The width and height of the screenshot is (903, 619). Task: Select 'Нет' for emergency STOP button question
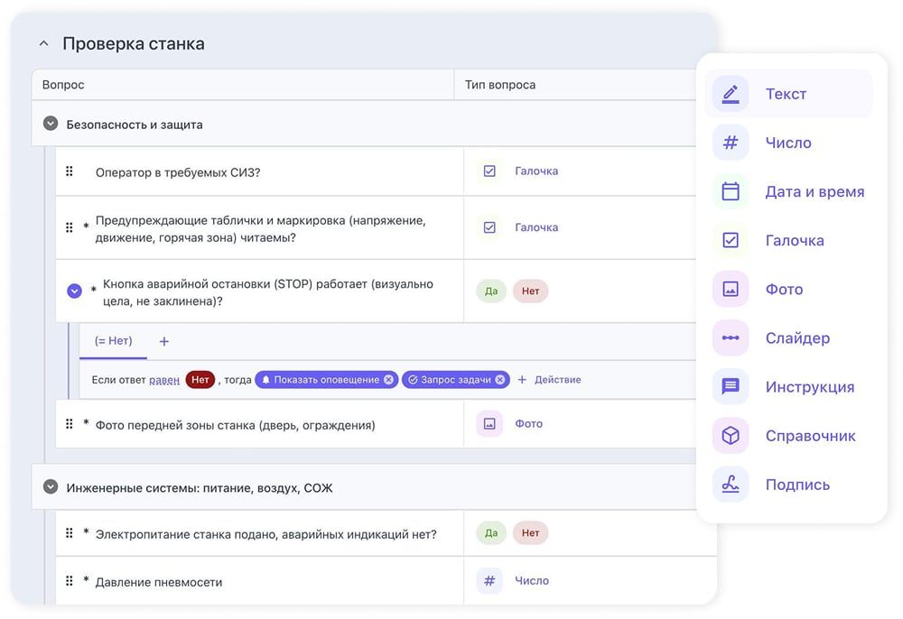pyautogui.click(x=530, y=291)
